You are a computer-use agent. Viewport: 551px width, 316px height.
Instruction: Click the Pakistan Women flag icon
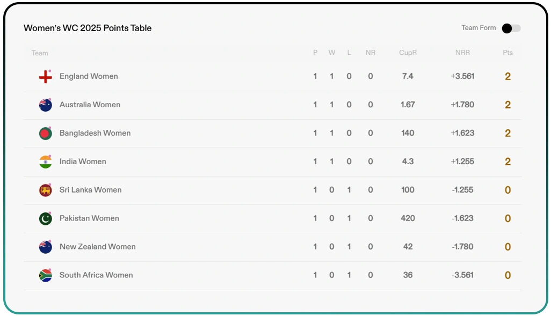[46, 219]
